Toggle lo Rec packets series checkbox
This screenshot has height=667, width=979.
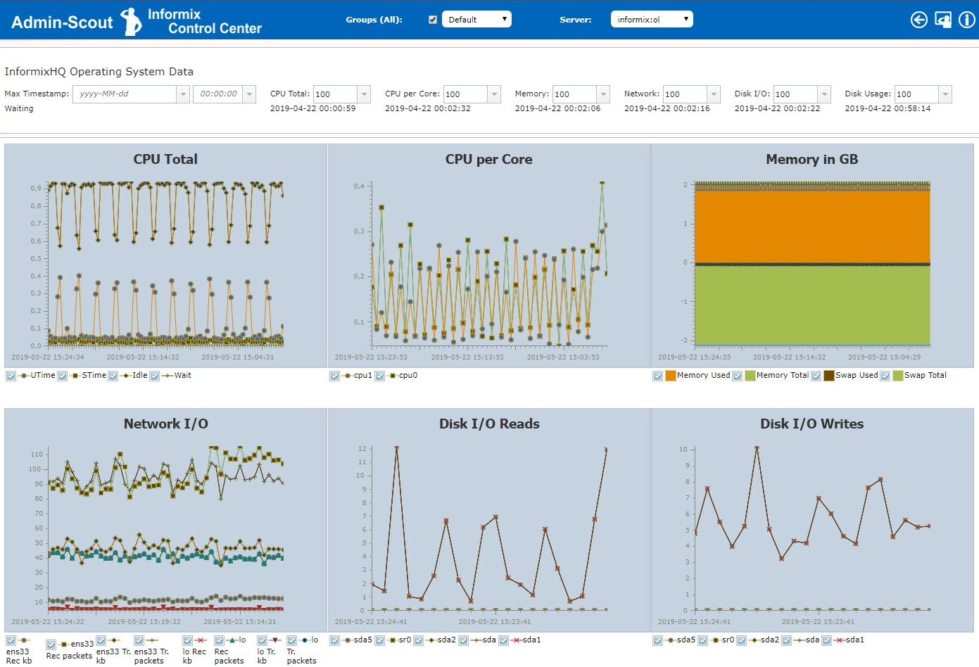[x=220, y=640]
